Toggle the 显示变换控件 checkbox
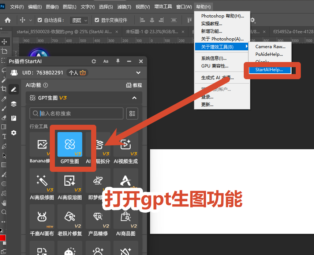The width and height of the screenshot is (314, 255). pos(97,20)
